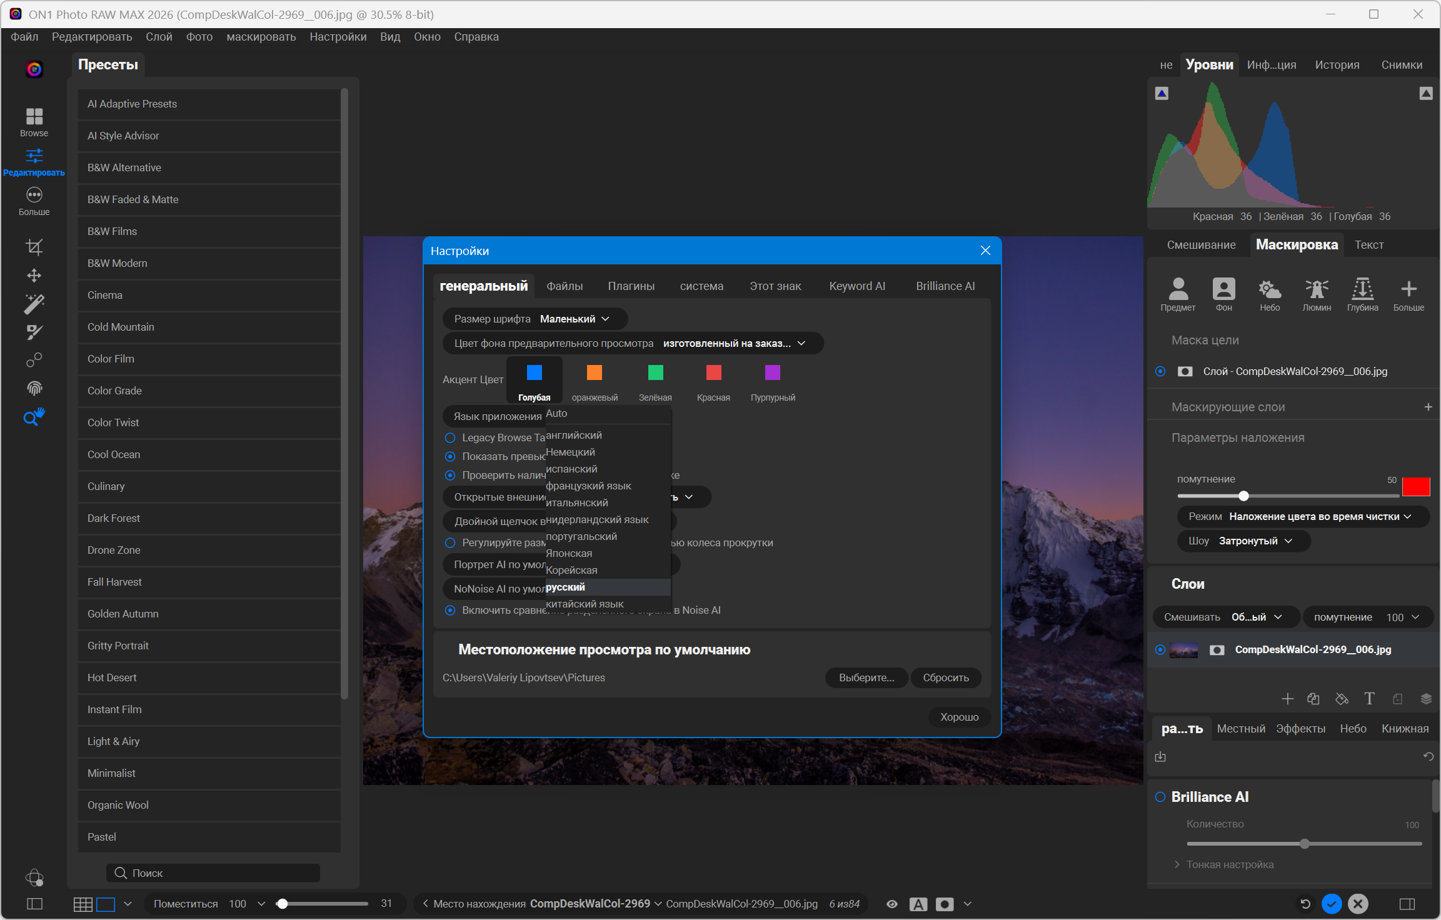Toggle preview eye icon in bottom bar
The width and height of the screenshot is (1441, 920).
(x=892, y=904)
